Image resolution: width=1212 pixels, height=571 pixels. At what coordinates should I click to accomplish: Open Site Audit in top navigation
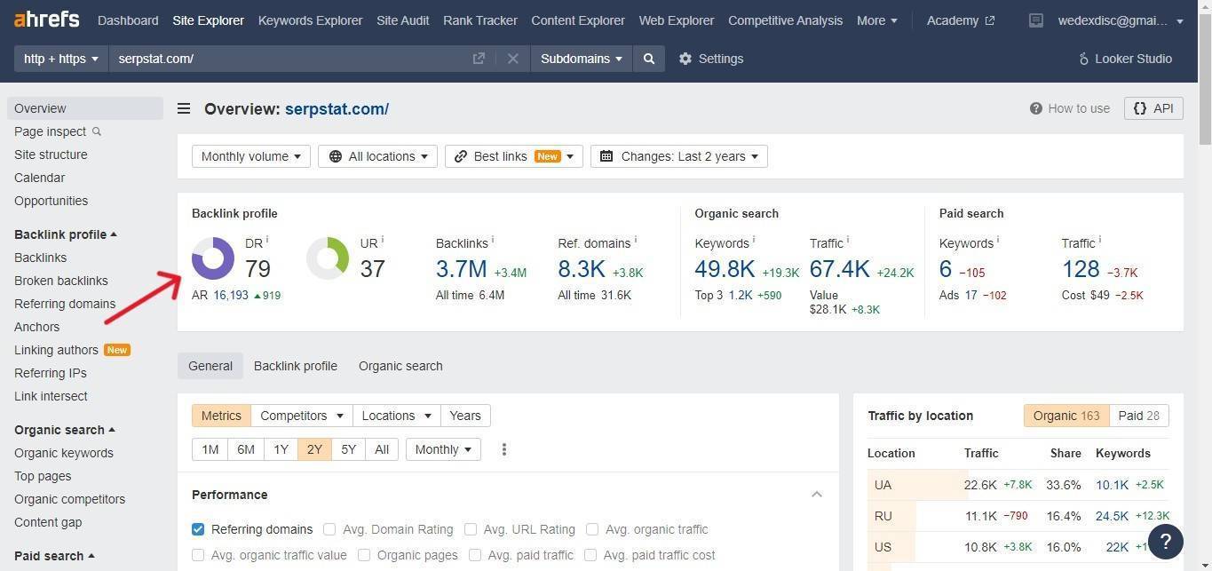tap(402, 20)
